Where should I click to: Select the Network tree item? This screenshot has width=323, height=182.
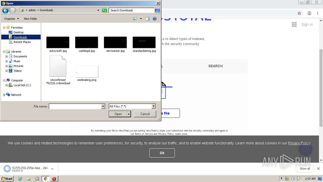coord(16,95)
